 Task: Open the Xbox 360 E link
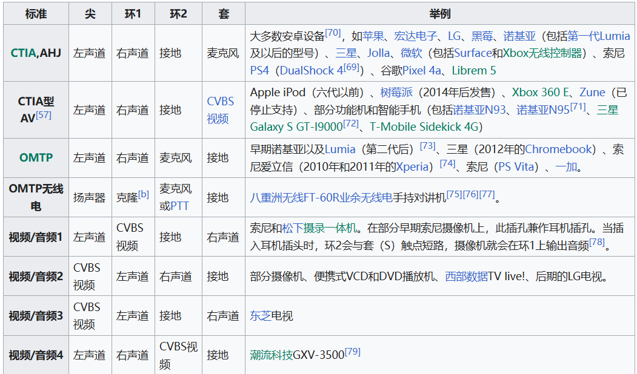[x=540, y=93]
